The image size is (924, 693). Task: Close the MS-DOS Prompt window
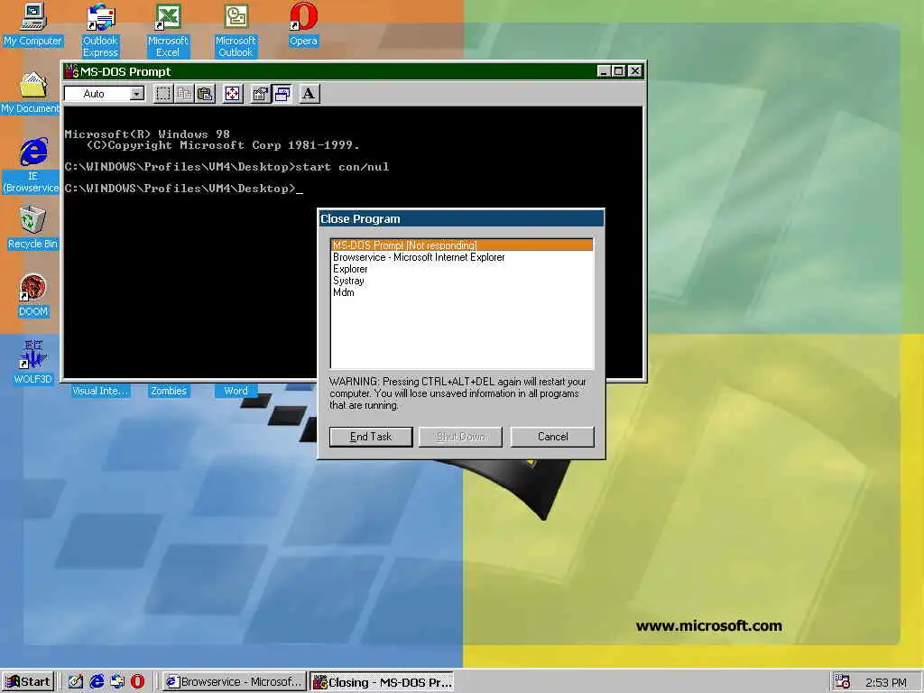634,71
